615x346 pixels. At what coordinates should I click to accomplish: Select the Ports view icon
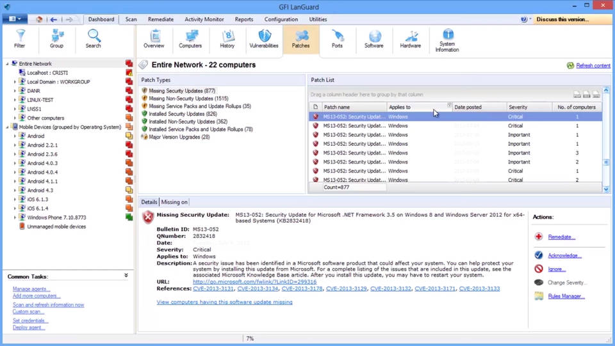point(337,38)
